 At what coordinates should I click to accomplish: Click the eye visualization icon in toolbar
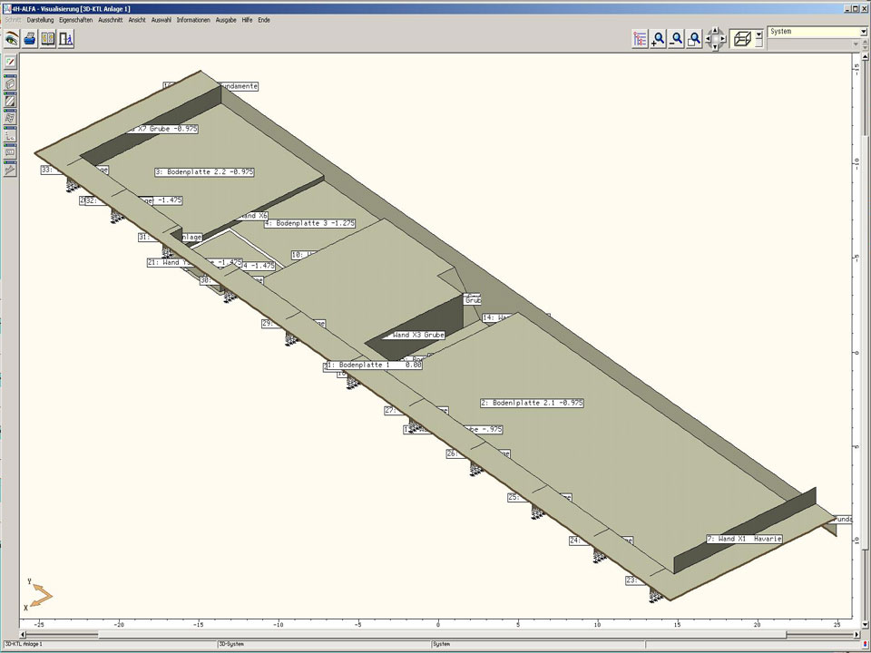(11, 38)
